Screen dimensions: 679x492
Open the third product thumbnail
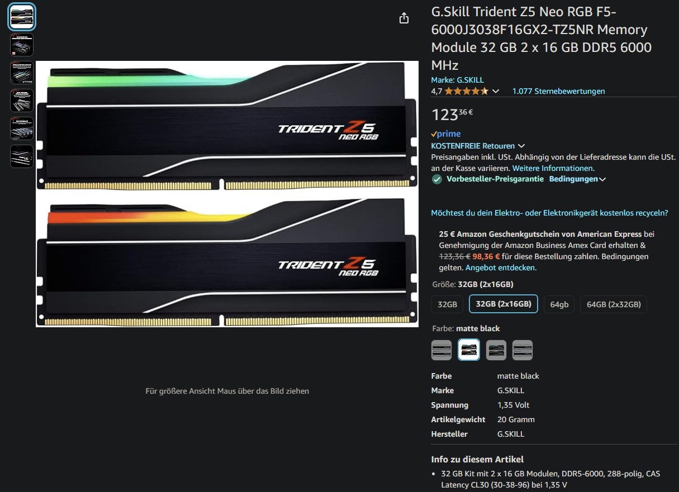coord(22,73)
